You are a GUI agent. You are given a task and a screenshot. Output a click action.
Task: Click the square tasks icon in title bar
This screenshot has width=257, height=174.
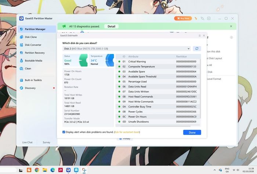click(x=209, y=18)
